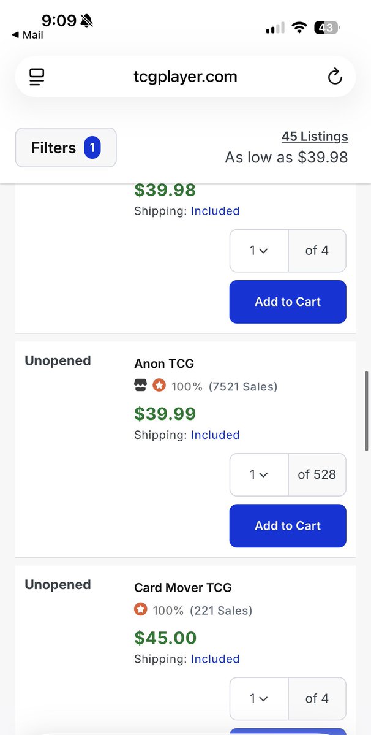Tap the orange star badge for Anon TCG
This screenshot has height=735, width=371.
coord(159,386)
